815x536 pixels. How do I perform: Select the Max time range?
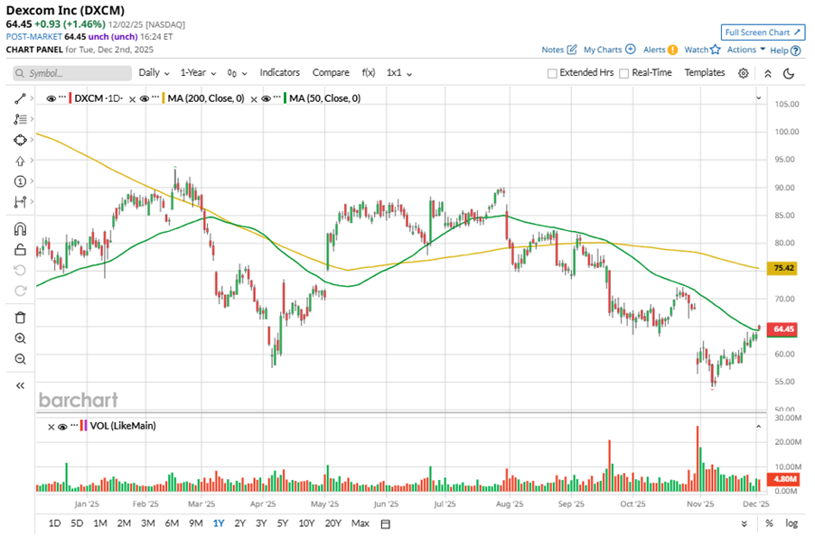[x=361, y=523]
